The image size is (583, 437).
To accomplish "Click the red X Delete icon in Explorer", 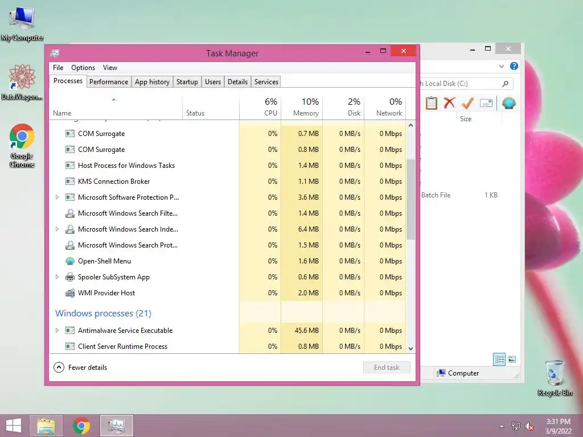I will point(449,102).
